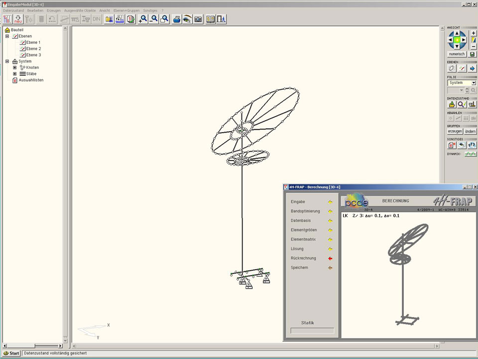Collapse the Ebenen tree node

tap(7, 36)
